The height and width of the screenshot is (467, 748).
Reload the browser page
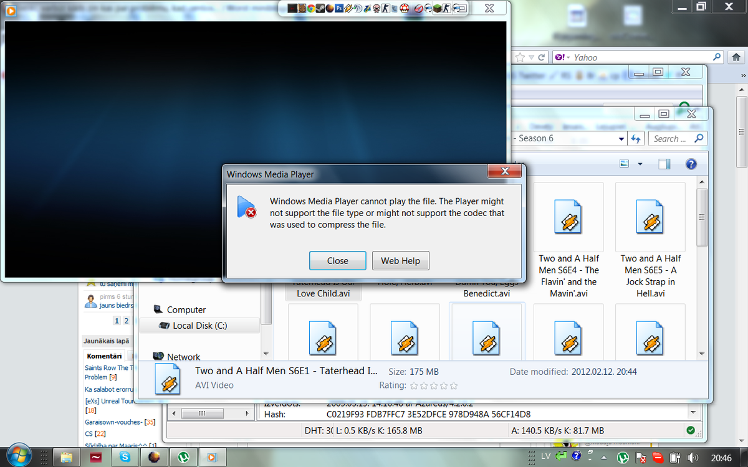tap(542, 57)
